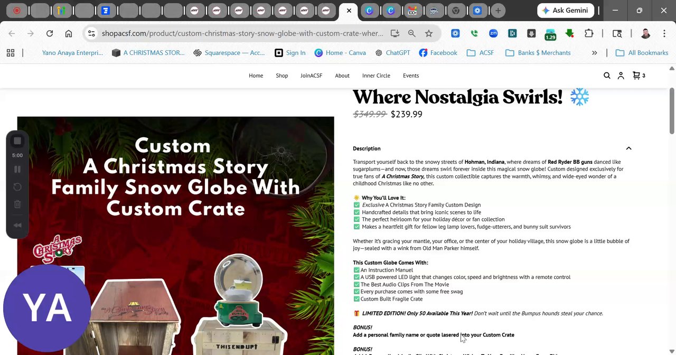Click the YA camera bubble avatar

(47, 308)
